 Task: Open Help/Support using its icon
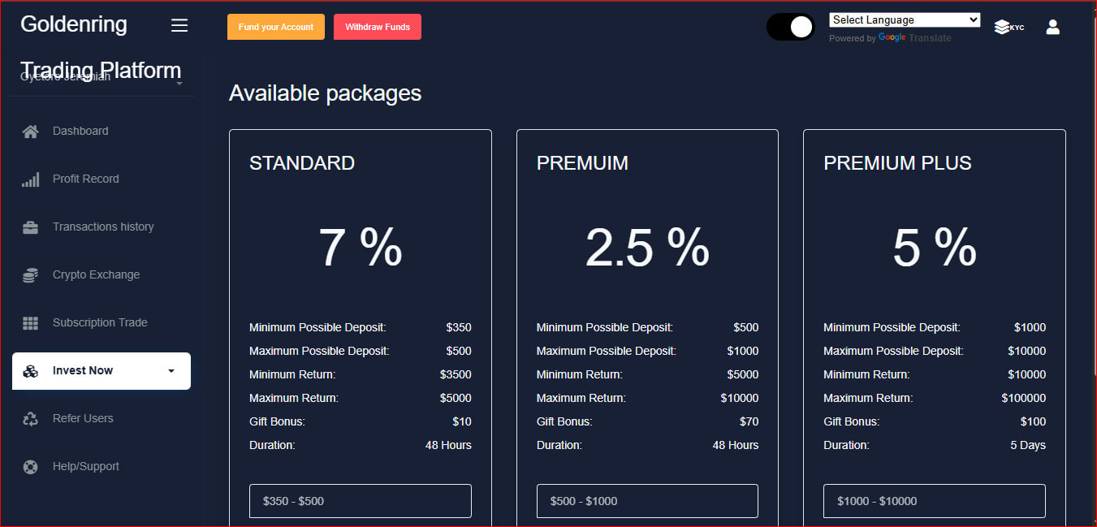click(x=30, y=466)
